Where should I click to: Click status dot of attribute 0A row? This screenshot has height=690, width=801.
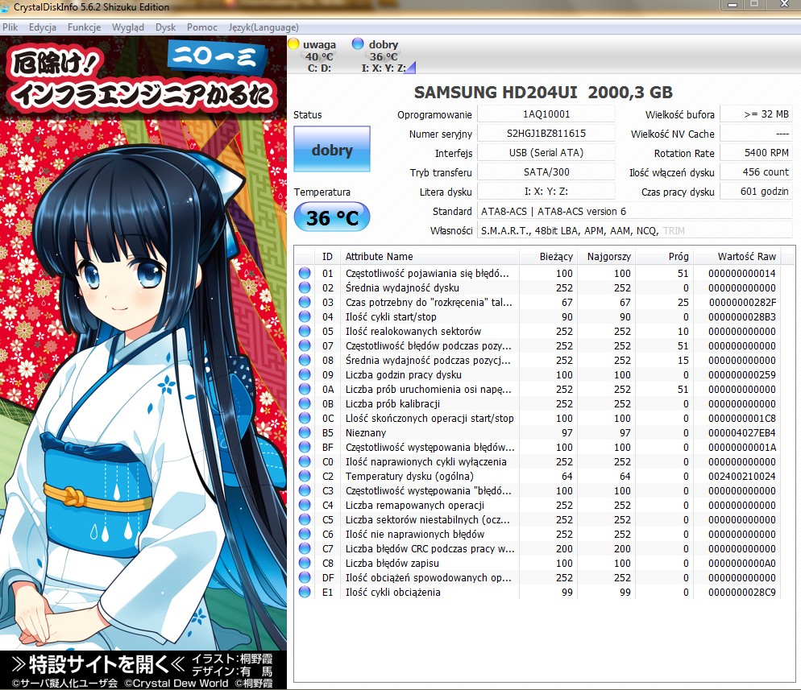coord(305,389)
